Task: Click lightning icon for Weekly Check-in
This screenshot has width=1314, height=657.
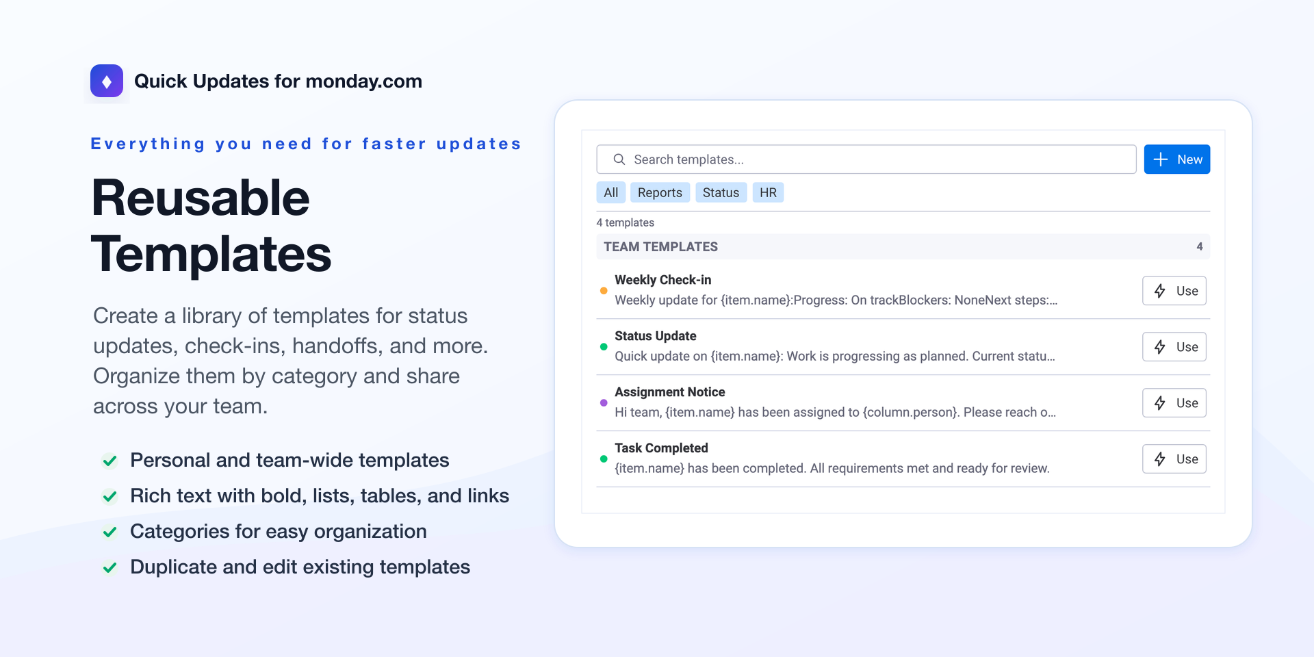Action: pos(1160,291)
